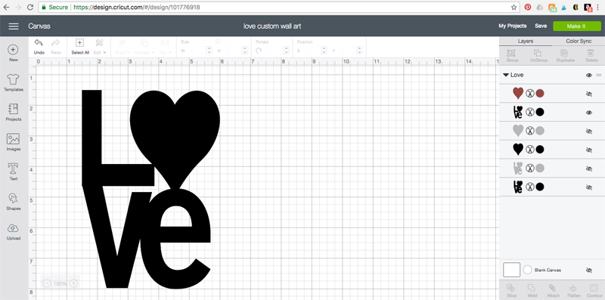
Task: Hide the visible black Love layer
Action: [x=589, y=112]
